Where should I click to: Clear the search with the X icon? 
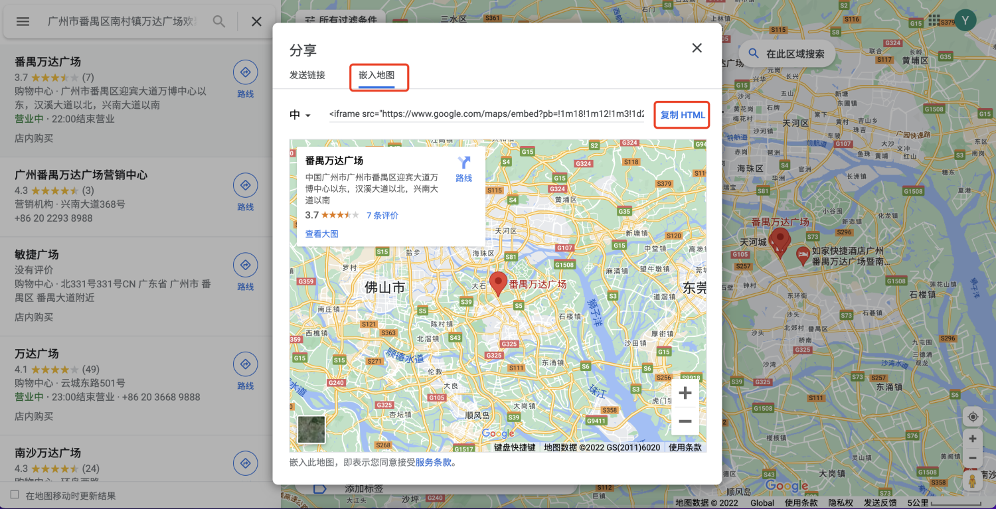[256, 21]
